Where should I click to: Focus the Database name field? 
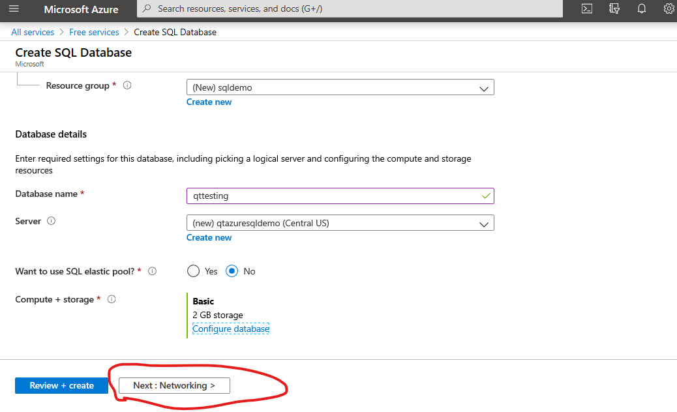point(340,196)
